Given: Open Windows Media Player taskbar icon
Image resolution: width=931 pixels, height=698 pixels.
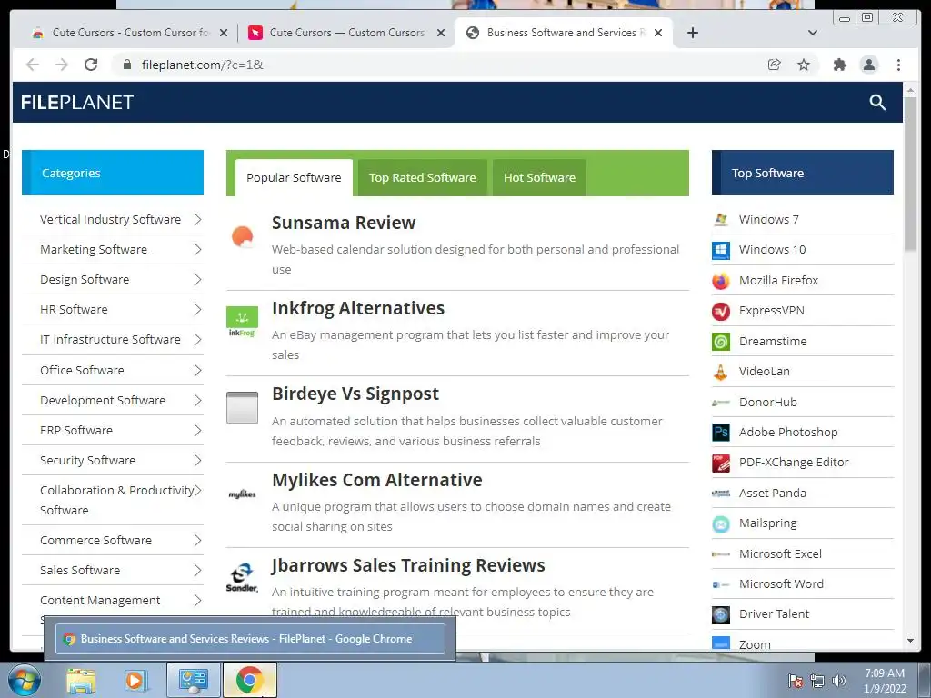Looking at the screenshot, I should 135,681.
